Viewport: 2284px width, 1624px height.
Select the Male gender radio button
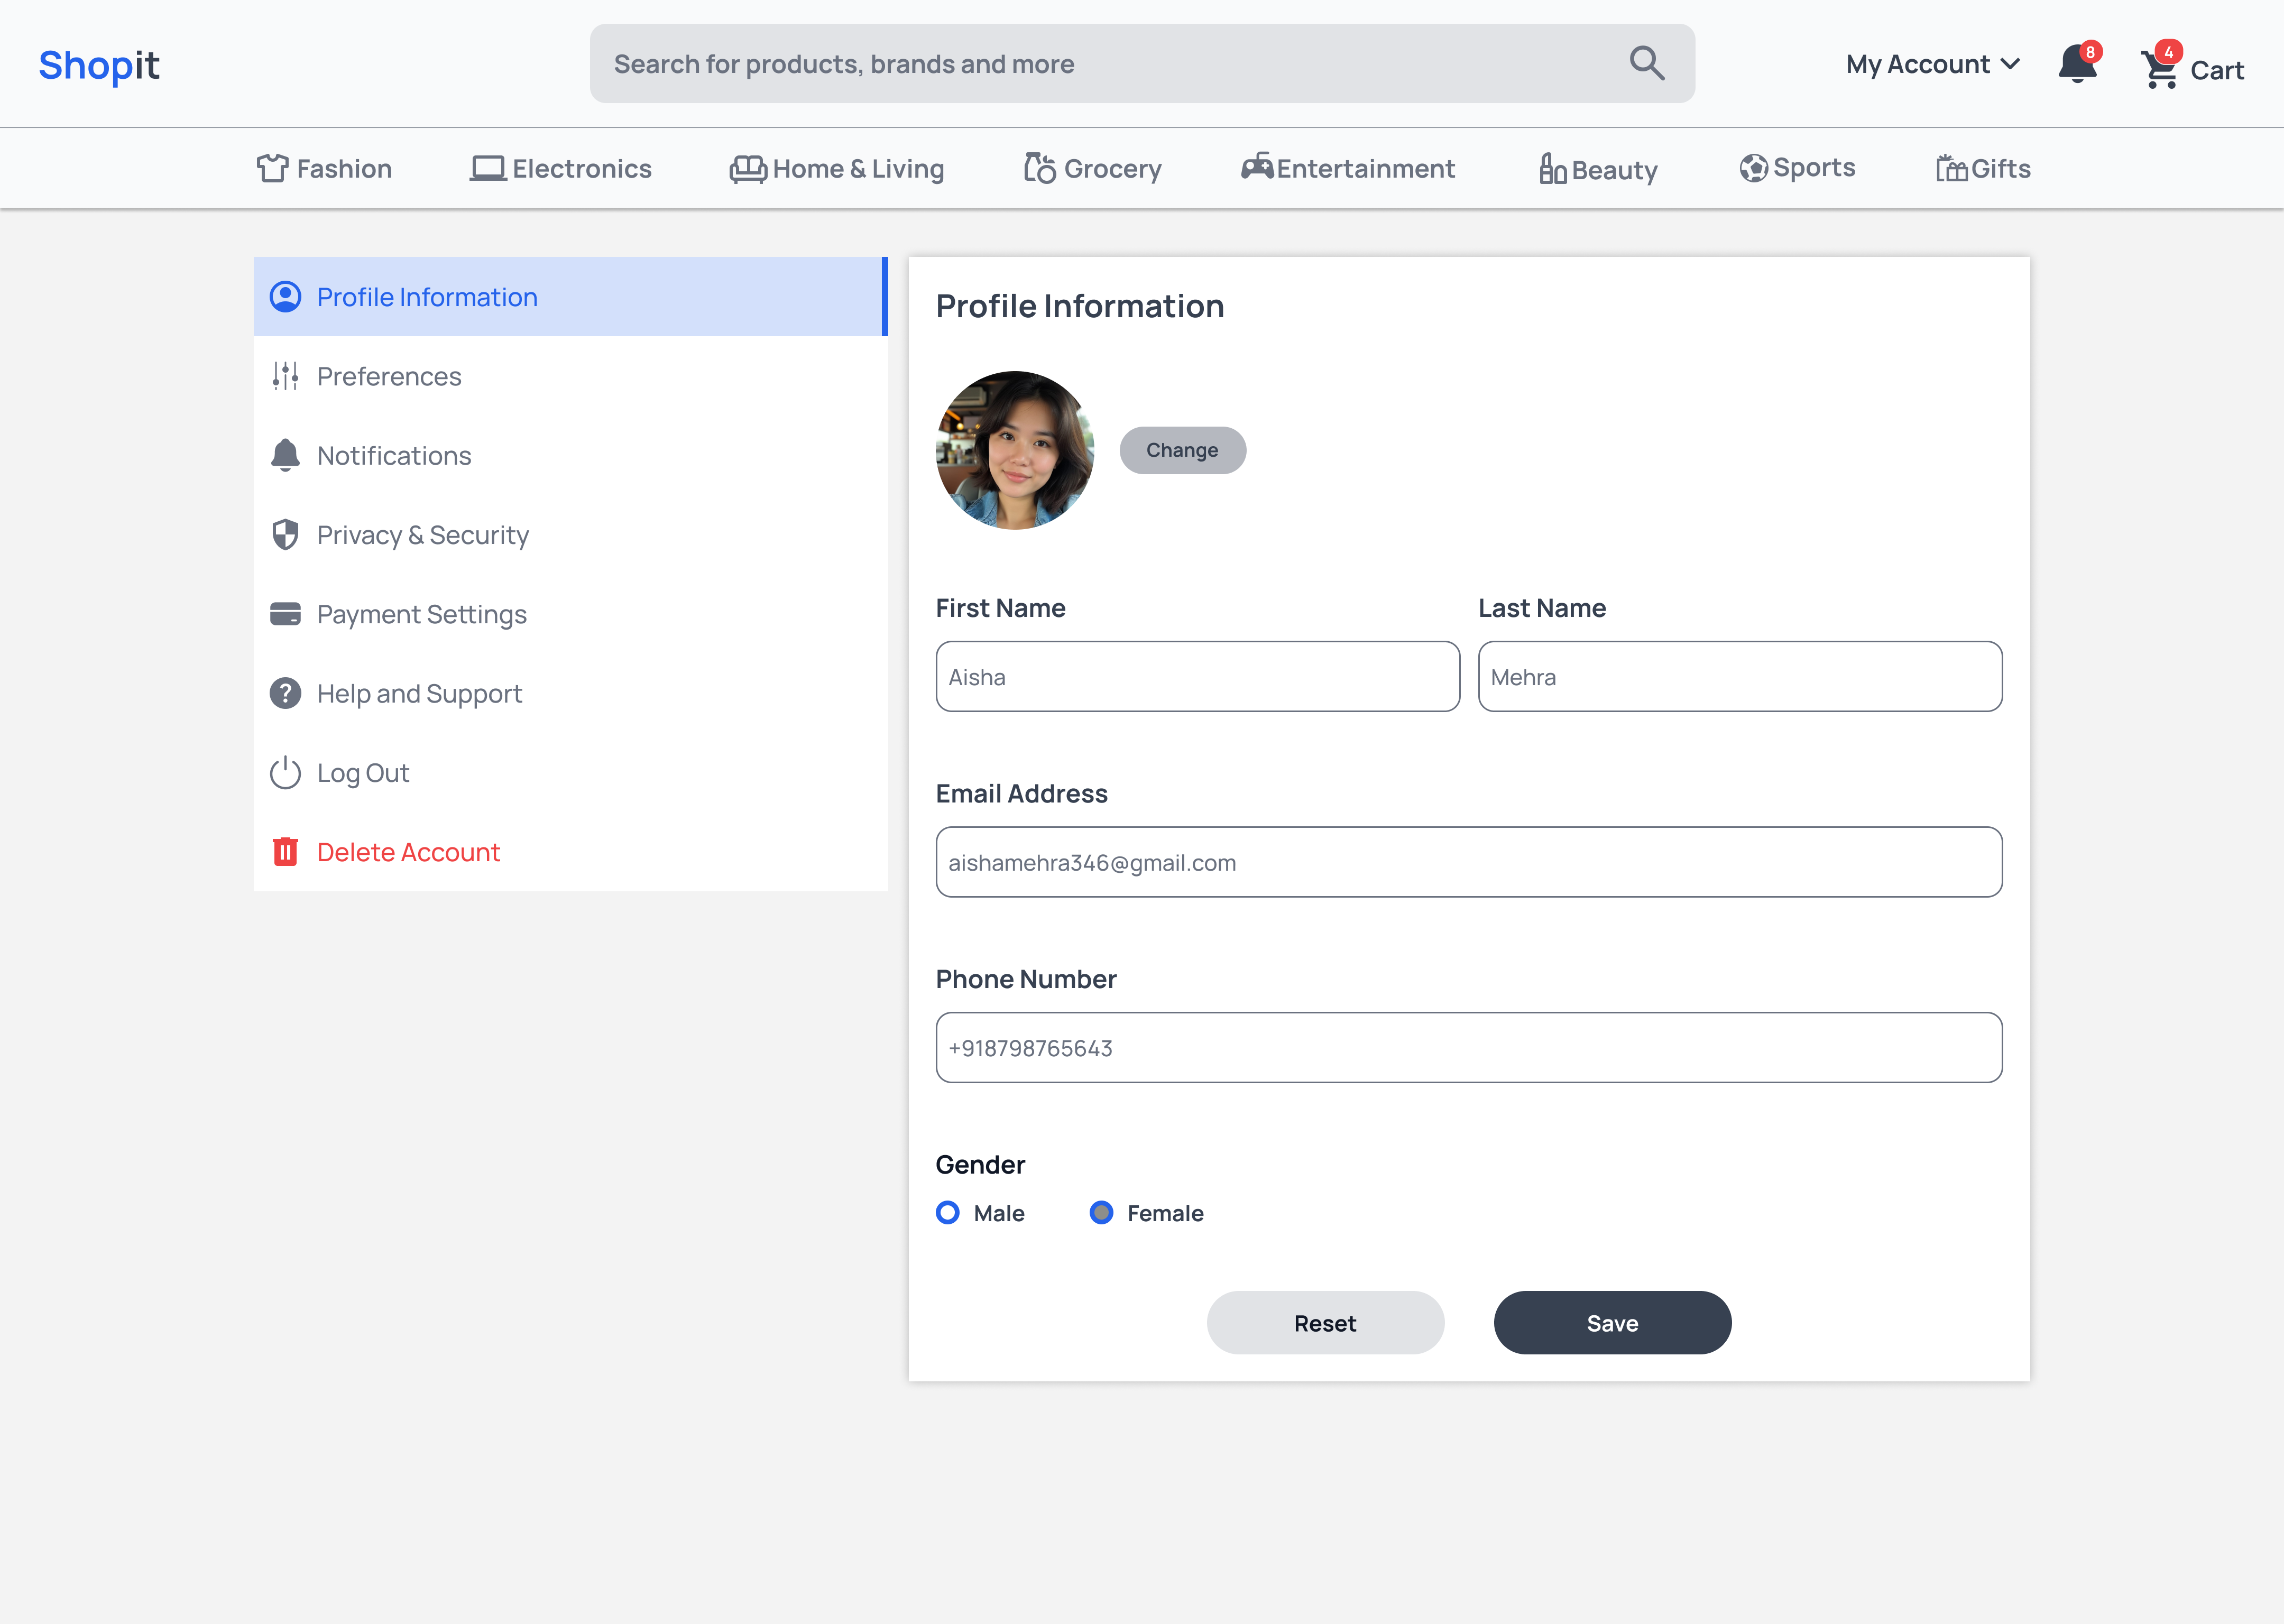947,1212
